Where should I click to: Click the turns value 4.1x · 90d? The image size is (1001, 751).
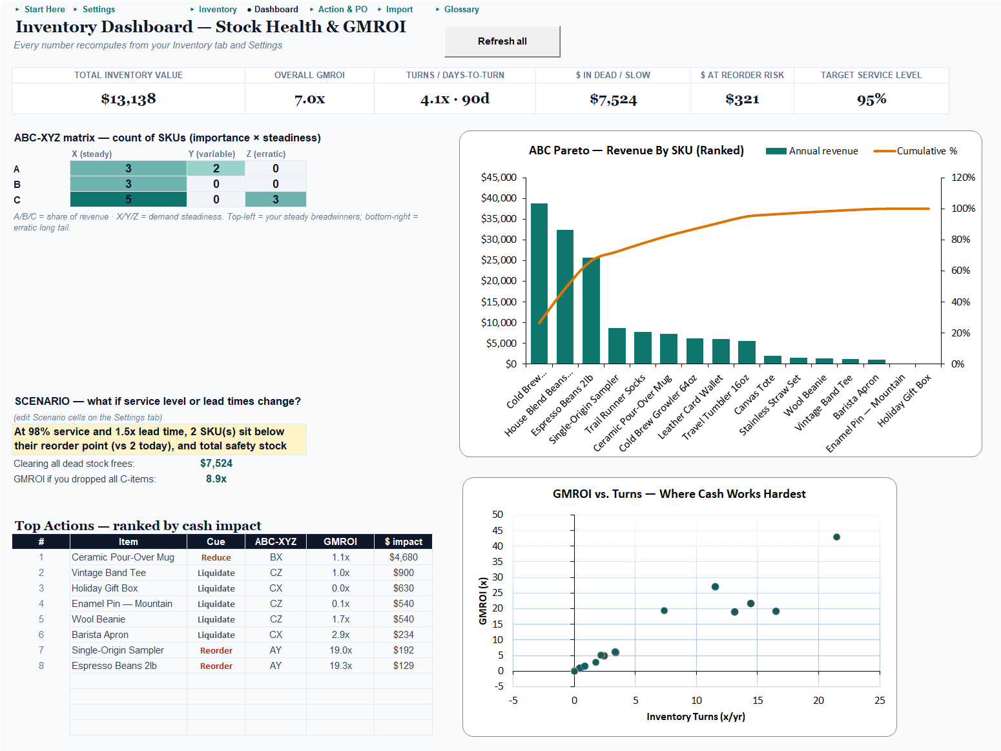click(455, 99)
